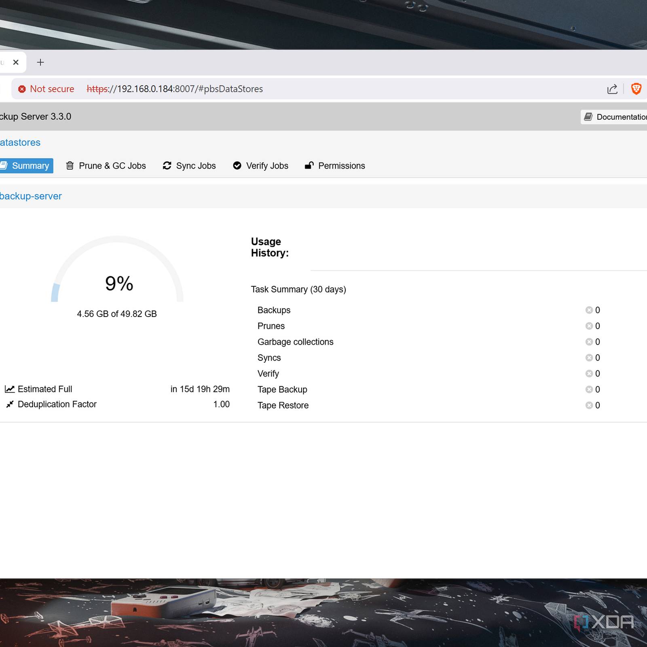The width and height of the screenshot is (647, 647).
Task: Switch to the Sync Jobs tab
Action: coord(189,166)
